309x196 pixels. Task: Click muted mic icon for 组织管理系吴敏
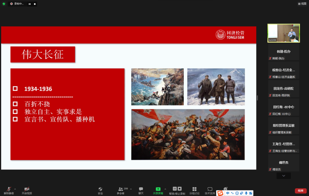270,133
